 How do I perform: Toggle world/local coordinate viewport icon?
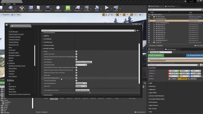[x=112, y=15]
